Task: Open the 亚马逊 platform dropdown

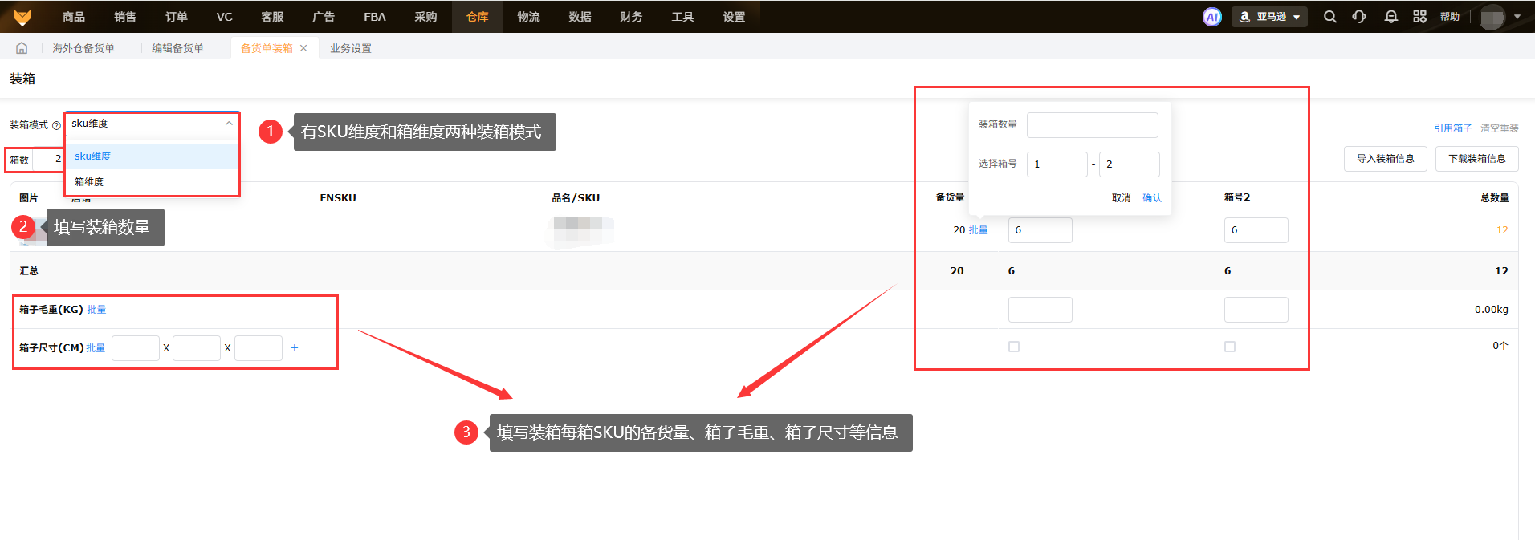Action: (x=1269, y=17)
